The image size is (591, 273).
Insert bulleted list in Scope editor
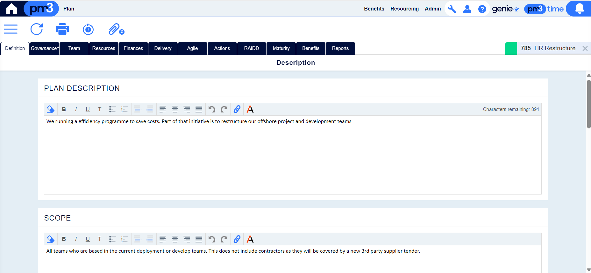(x=112, y=239)
